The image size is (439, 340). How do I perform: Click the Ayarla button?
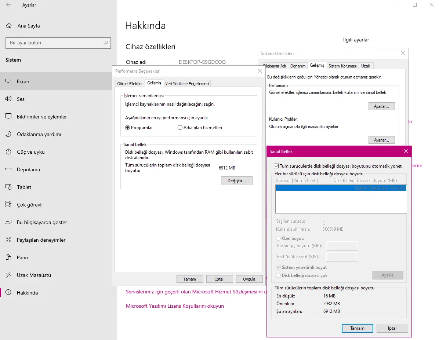388,275
